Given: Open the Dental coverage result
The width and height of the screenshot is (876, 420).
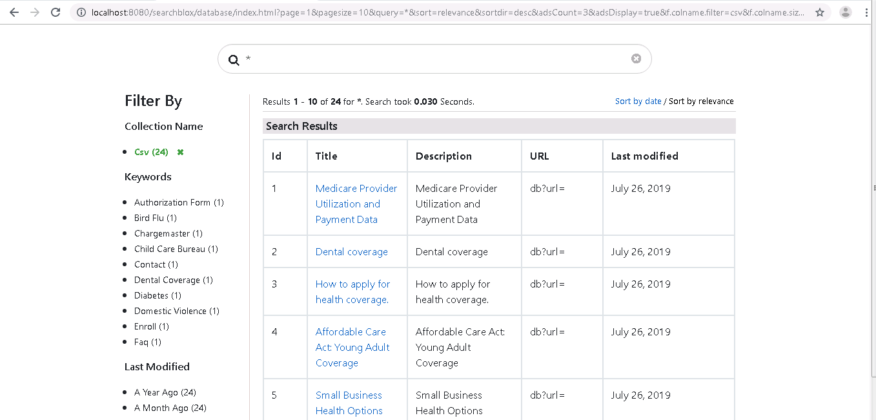Looking at the screenshot, I should pos(351,252).
